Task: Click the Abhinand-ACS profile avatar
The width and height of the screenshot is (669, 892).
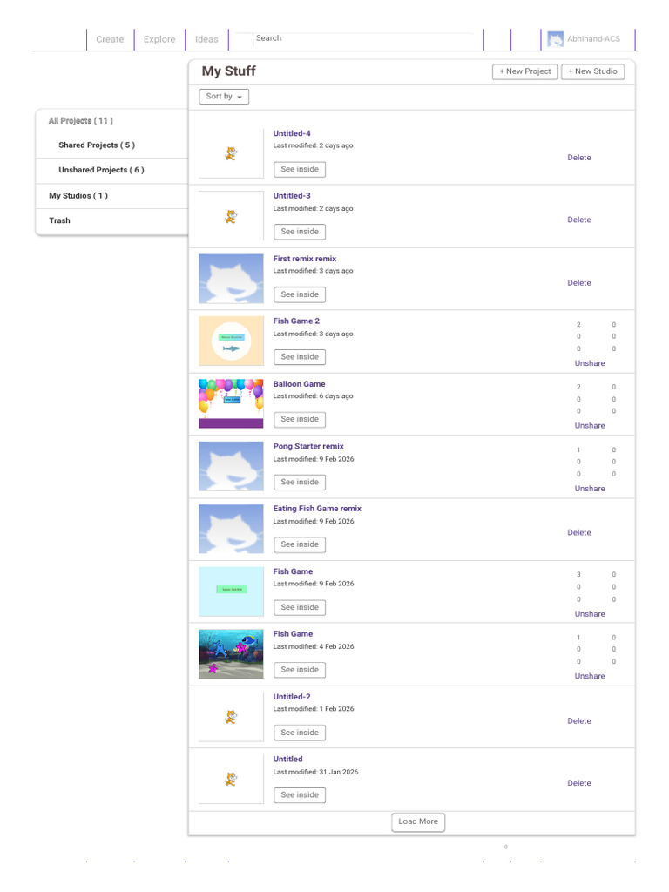Action: 555,39
